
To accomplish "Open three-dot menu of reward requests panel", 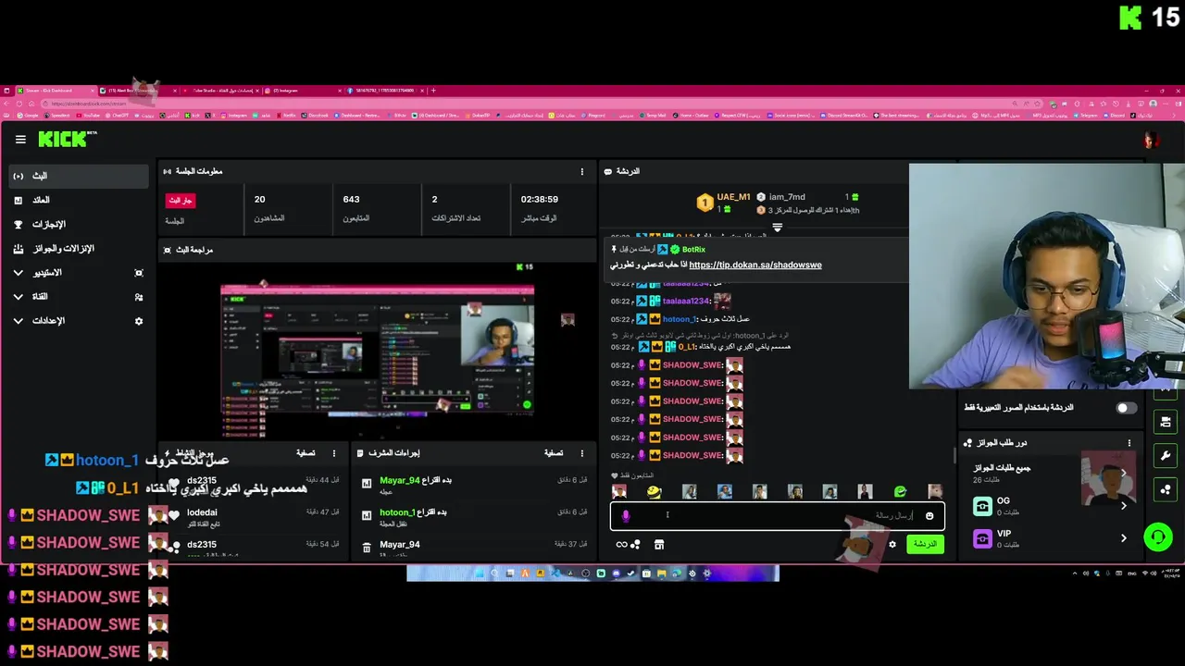I will tap(1129, 443).
